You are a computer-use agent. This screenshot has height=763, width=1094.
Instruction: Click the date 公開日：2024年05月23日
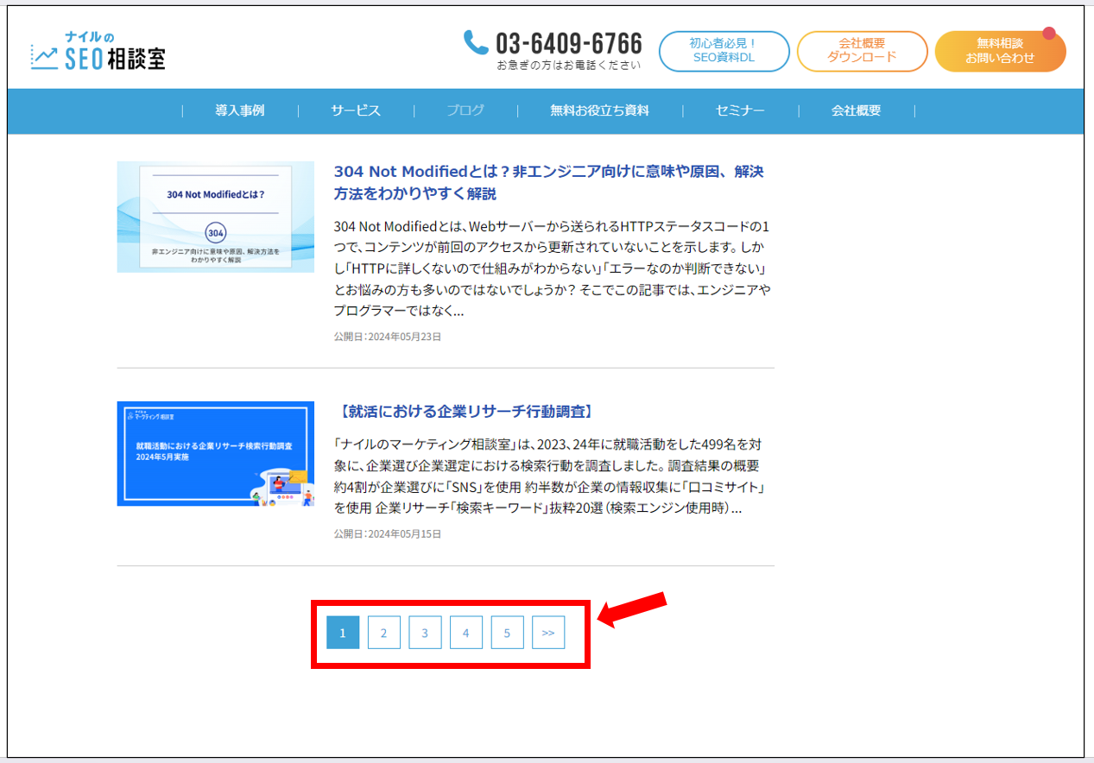(x=388, y=337)
